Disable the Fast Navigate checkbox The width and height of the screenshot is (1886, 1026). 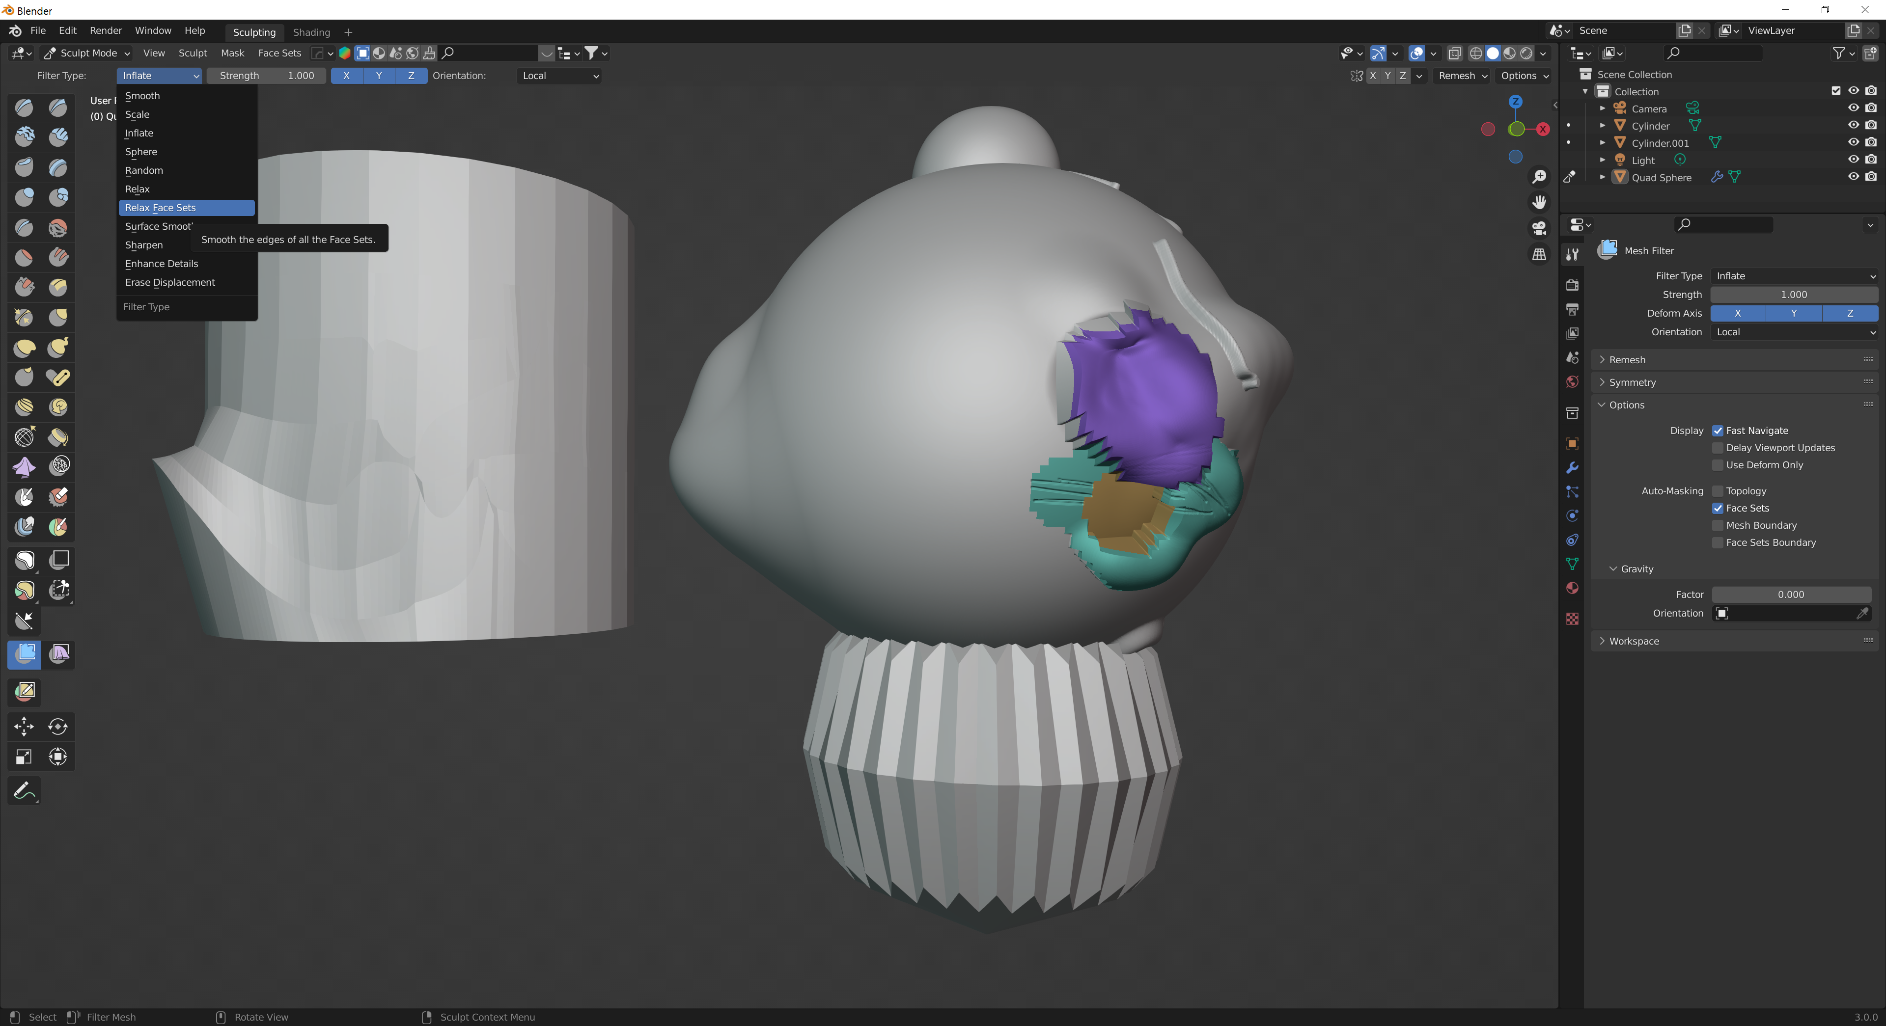coord(1717,431)
